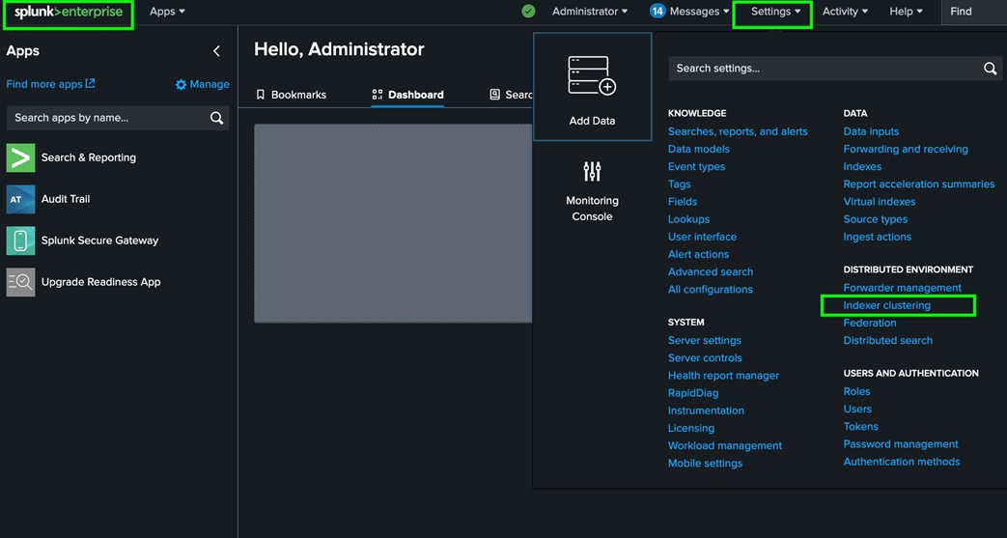This screenshot has height=538, width=1007.
Task: Click the Splunk Enterprise logo
Action: (x=69, y=13)
